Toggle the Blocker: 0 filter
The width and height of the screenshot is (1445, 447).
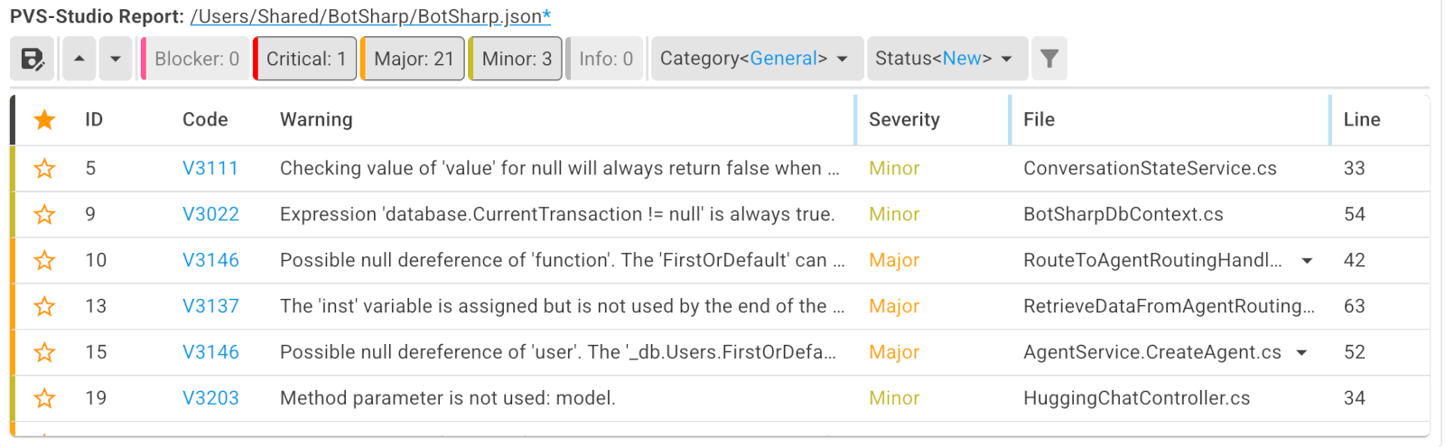(x=195, y=59)
